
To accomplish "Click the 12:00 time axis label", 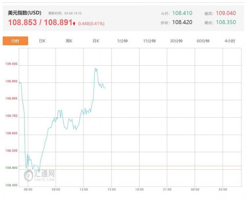I will (84, 189).
